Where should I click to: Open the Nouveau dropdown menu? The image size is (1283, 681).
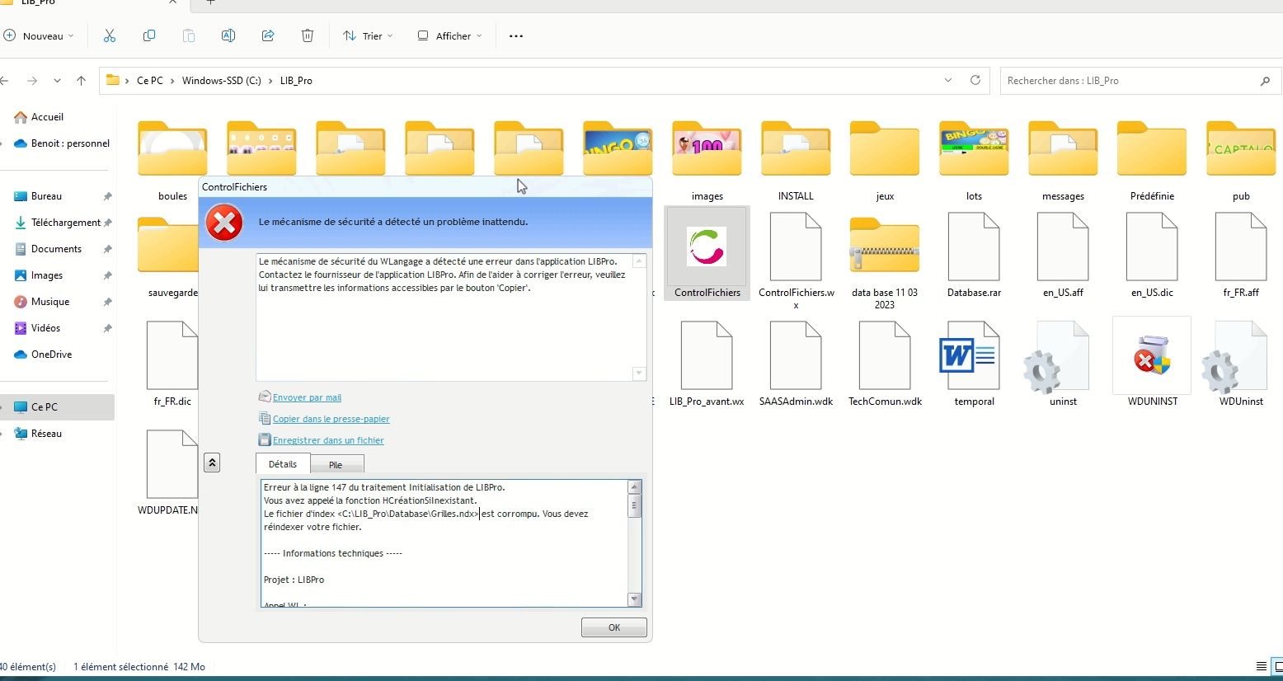click(x=39, y=35)
